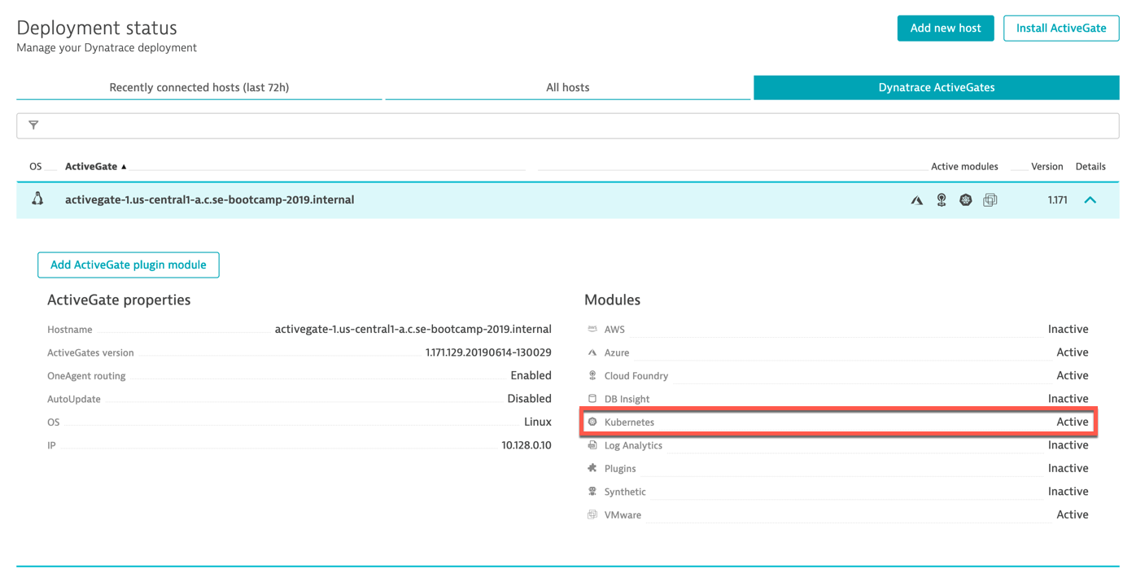This screenshot has height=569, width=1123.
Task: Click the Azure module icon in ActiveGate row
Action: click(x=917, y=200)
